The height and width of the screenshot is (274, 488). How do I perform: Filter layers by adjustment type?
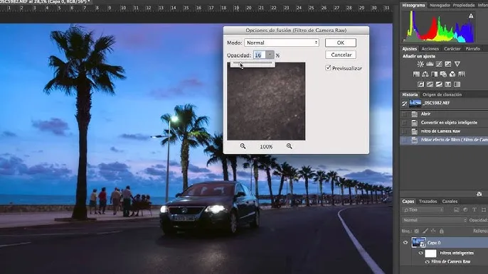465,209
